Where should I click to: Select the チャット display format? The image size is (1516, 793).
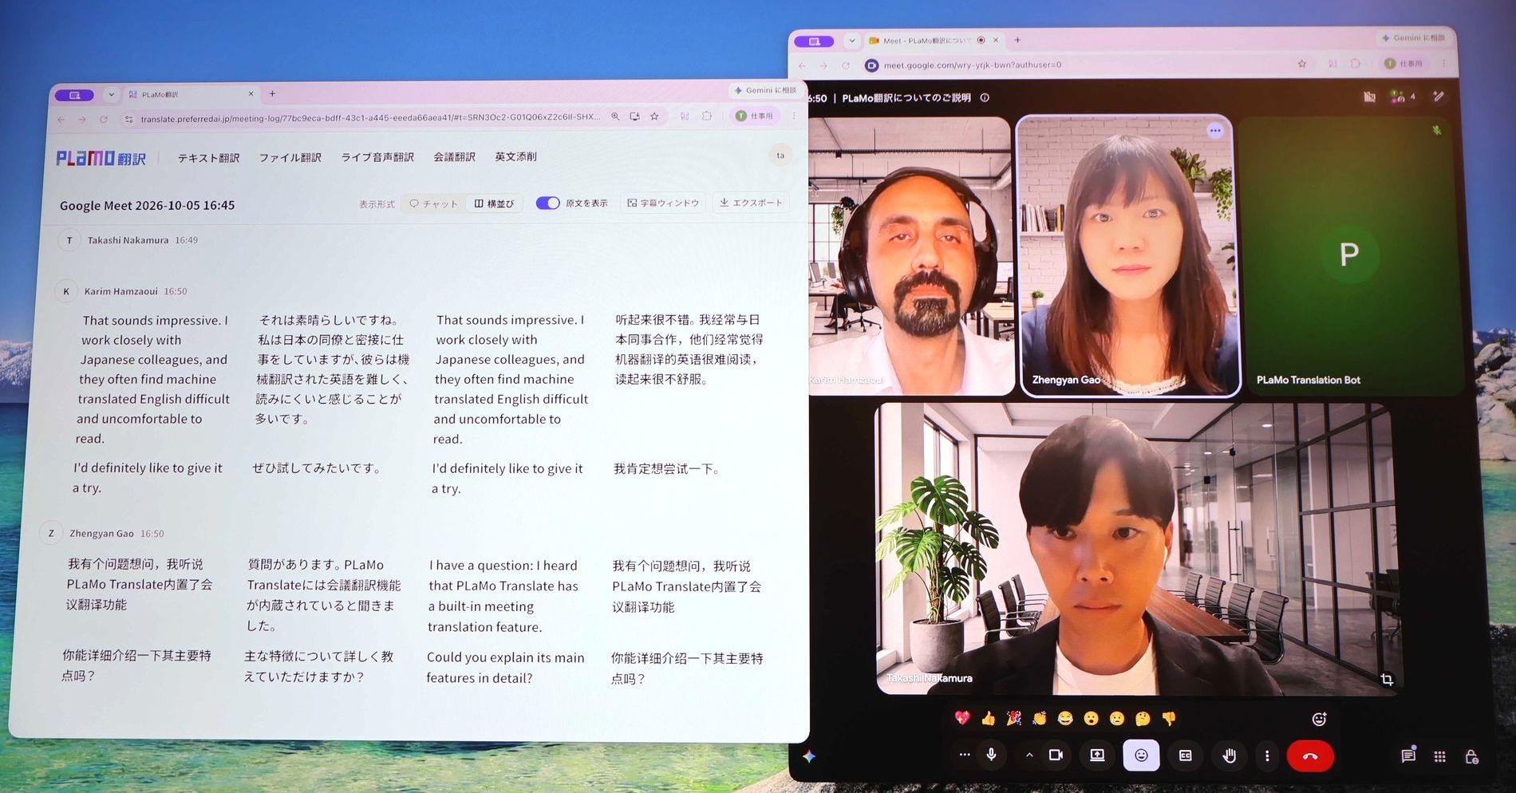(x=434, y=203)
